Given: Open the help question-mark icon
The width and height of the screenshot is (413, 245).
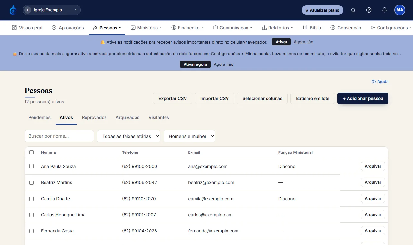Looking at the screenshot, I should pyautogui.click(x=369, y=10).
